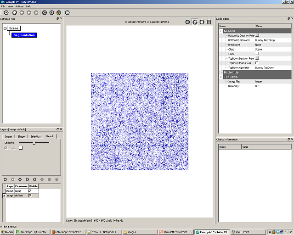Move layer up with the up arrow icon

pyautogui.click(x=27, y=179)
